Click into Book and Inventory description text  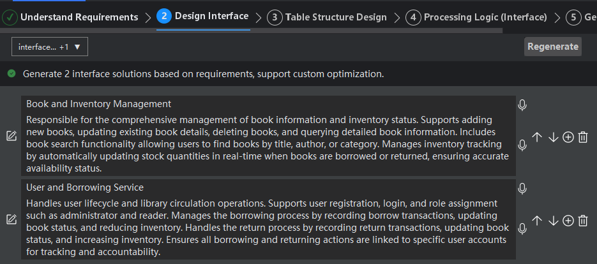coord(268,144)
